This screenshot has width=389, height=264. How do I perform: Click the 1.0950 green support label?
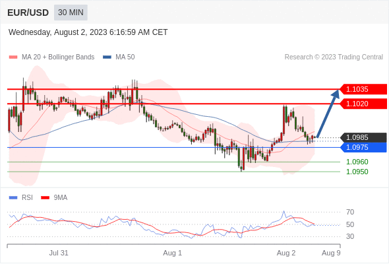(357, 172)
